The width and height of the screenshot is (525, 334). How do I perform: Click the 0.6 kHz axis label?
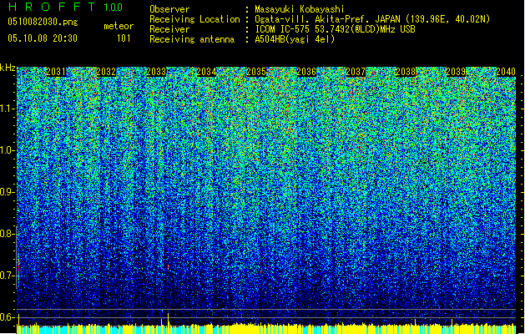pos(8,317)
